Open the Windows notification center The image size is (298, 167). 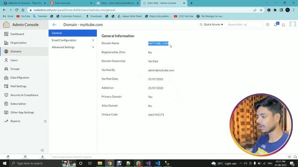pyautogui.click(x=292, y=163)
